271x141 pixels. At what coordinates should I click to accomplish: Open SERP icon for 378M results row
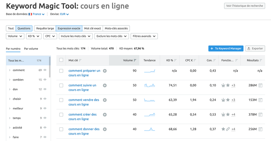261,115
